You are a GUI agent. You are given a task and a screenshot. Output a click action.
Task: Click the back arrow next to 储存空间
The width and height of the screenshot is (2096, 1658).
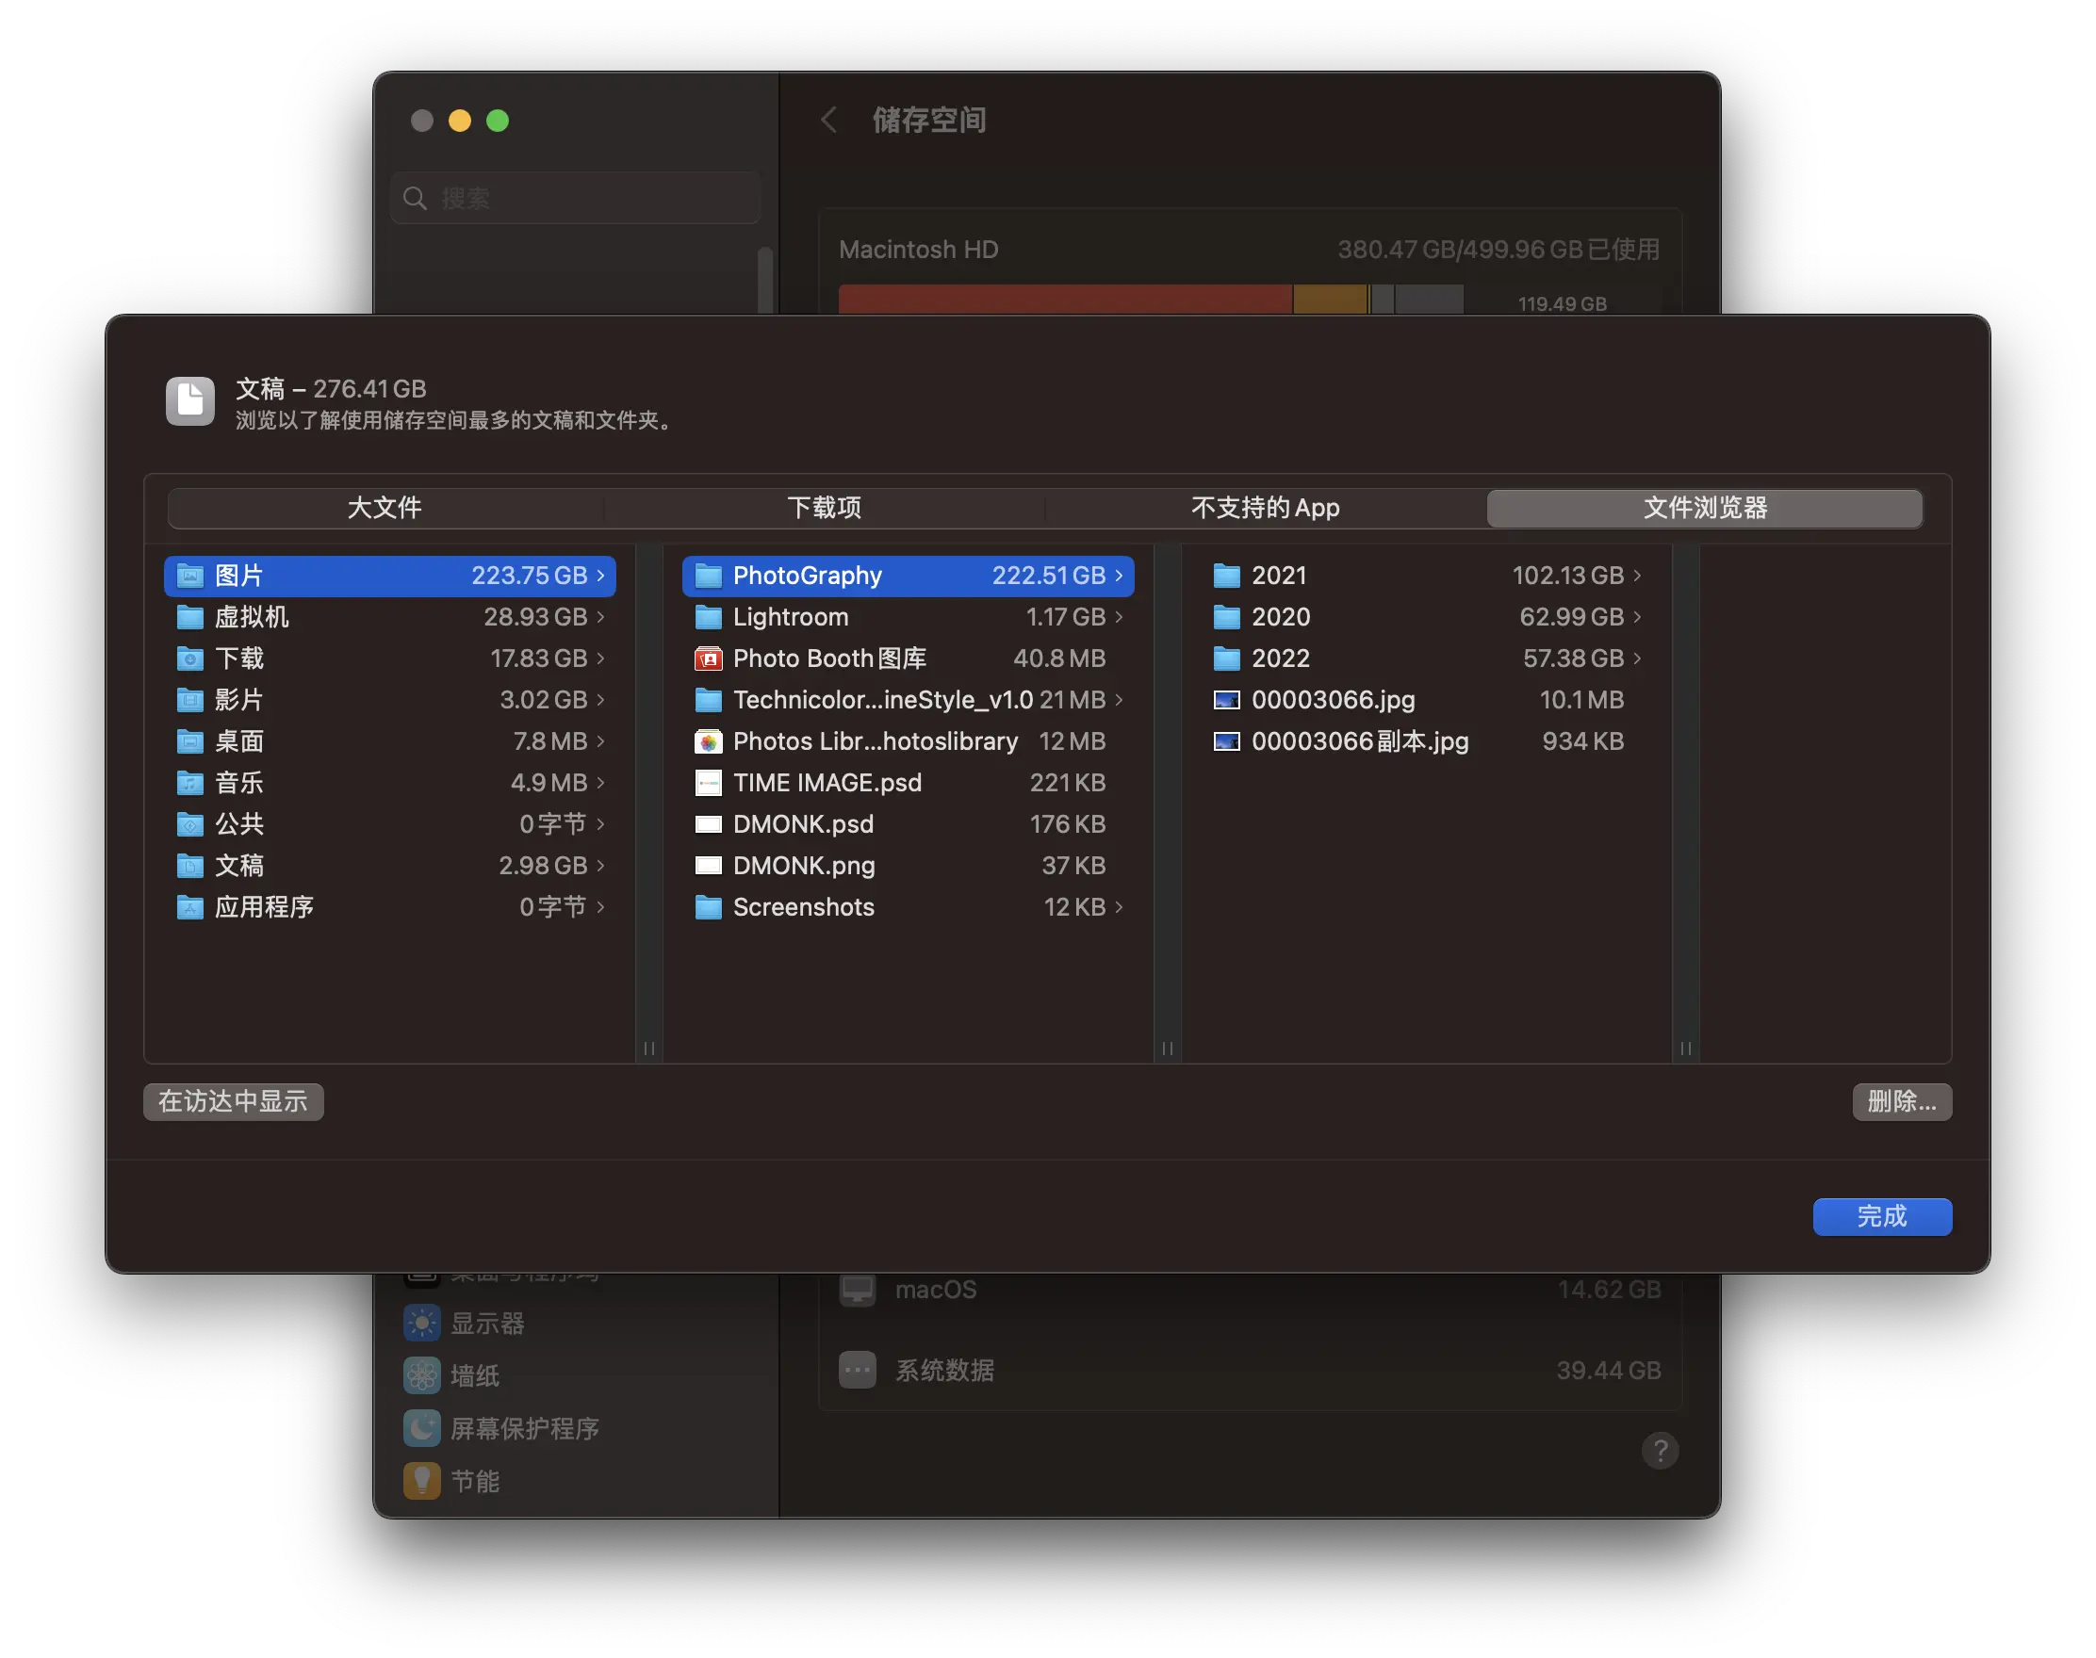pyautogui.click(x=828, y=121)
